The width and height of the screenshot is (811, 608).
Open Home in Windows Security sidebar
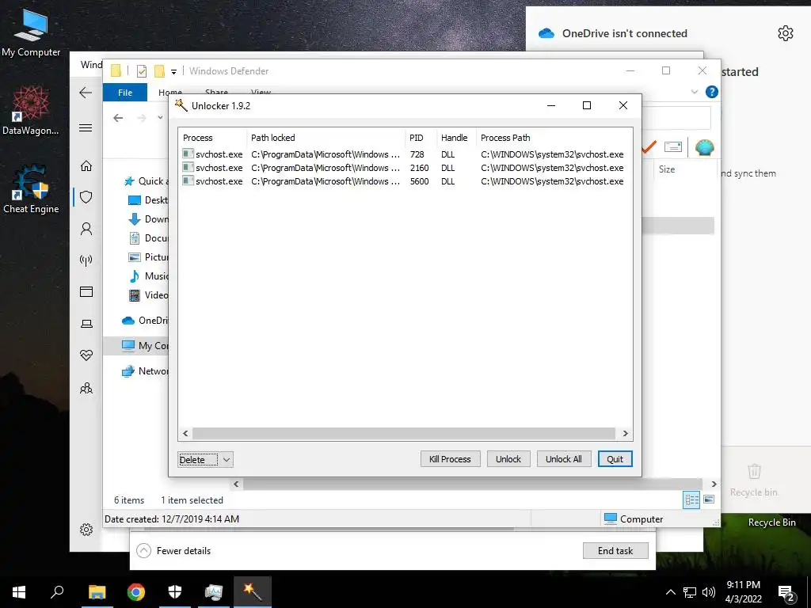[86, 165]
